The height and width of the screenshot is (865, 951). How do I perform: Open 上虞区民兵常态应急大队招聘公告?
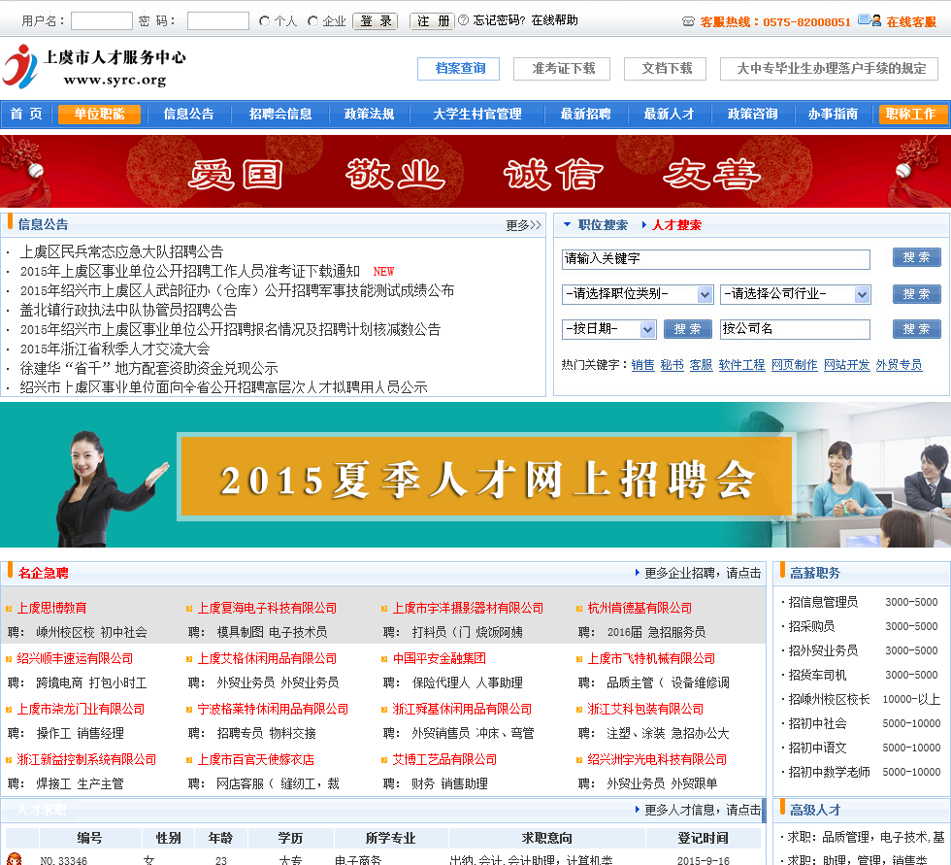pyautogui.click(x=122, y=251)
